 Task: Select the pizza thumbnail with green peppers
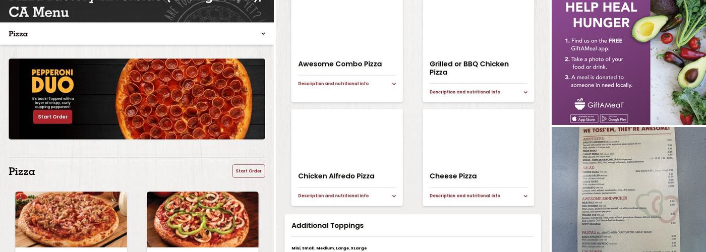point(203,219)
